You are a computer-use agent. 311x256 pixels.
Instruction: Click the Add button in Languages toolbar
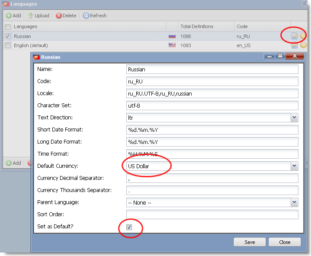[x=13, y=16]
